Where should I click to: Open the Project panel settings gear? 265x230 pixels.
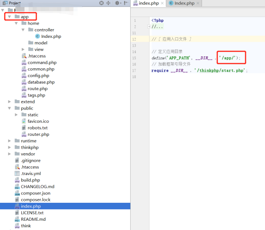118,3
